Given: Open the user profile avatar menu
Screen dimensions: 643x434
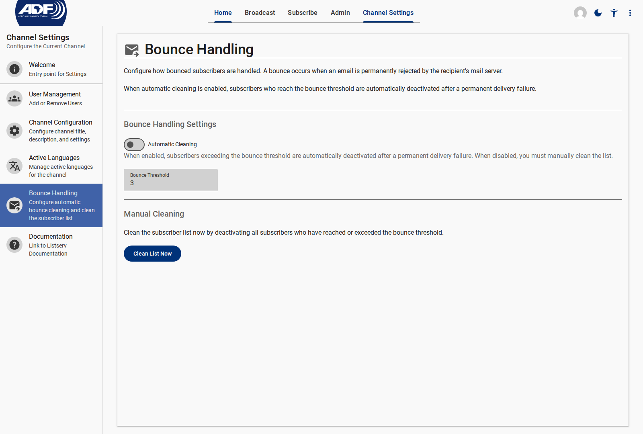Looking at the screenshot, I should [x=580, y=13].
